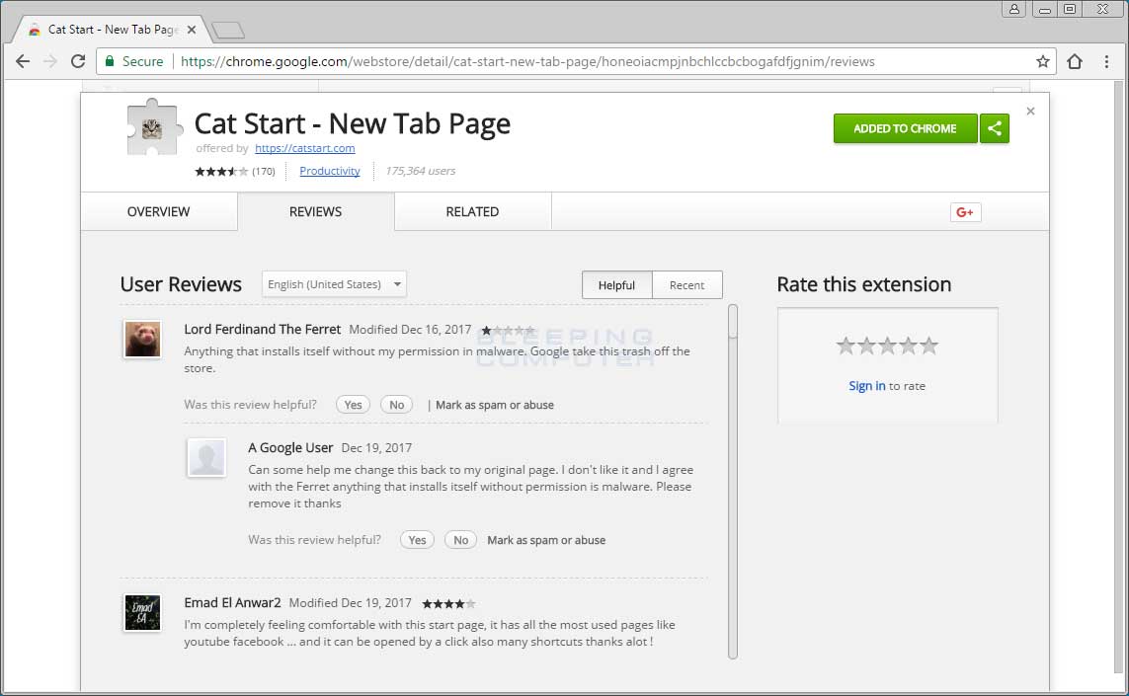Switch to the Overview tab
This screenshot has width=1129, height=696.
(x=158, y=211)
